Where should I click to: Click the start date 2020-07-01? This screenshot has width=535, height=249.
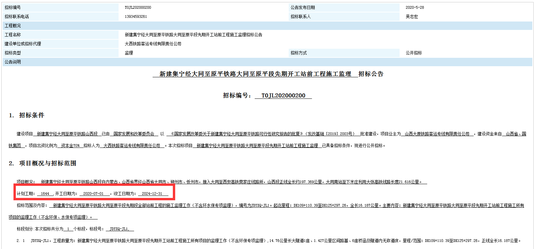coord(93,194)
